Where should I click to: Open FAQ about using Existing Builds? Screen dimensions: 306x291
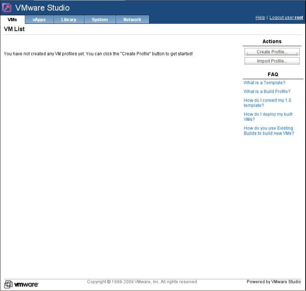click(x=269, y=130)
